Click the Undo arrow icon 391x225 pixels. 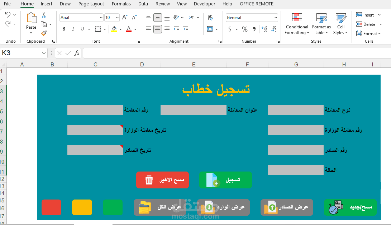[8, 15]
